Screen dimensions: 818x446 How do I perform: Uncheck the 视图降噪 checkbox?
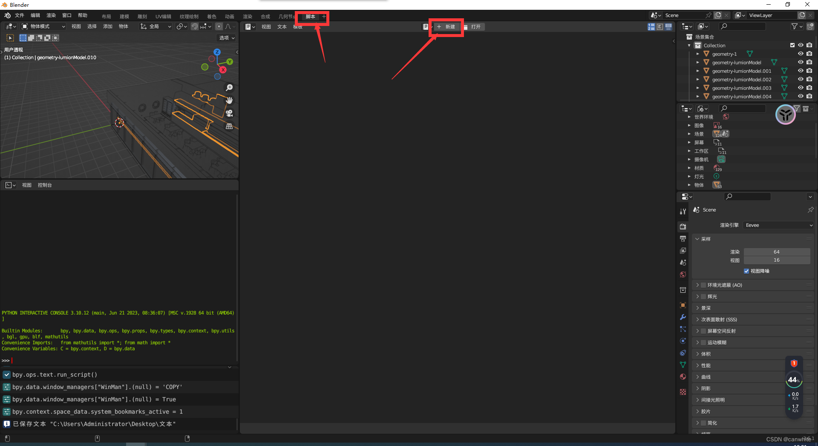point(746,271)
